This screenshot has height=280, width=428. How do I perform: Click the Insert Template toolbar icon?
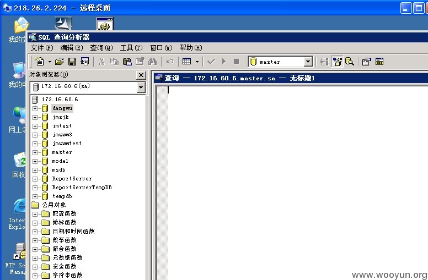point(85,62)
